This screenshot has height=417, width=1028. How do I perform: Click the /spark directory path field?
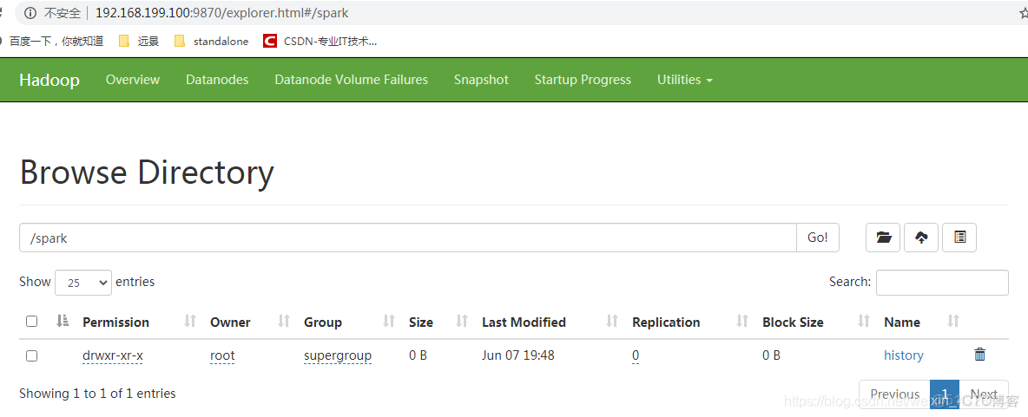point(407,238)
